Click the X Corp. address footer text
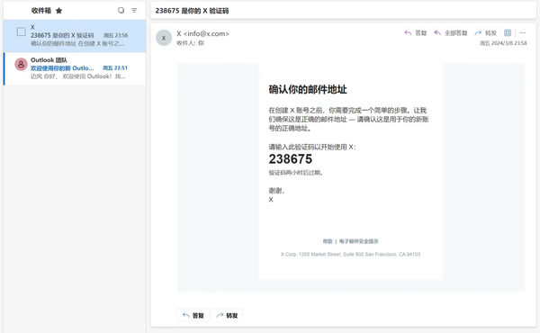 (350, 254)
